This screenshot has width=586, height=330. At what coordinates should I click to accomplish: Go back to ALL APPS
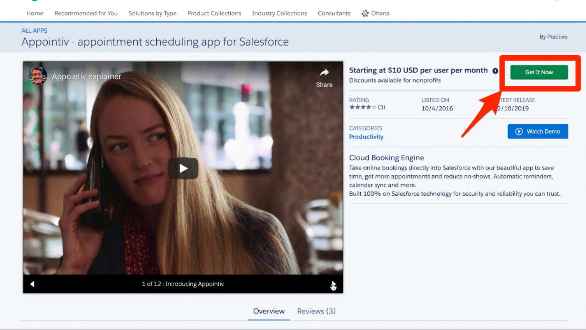point(34,31)
